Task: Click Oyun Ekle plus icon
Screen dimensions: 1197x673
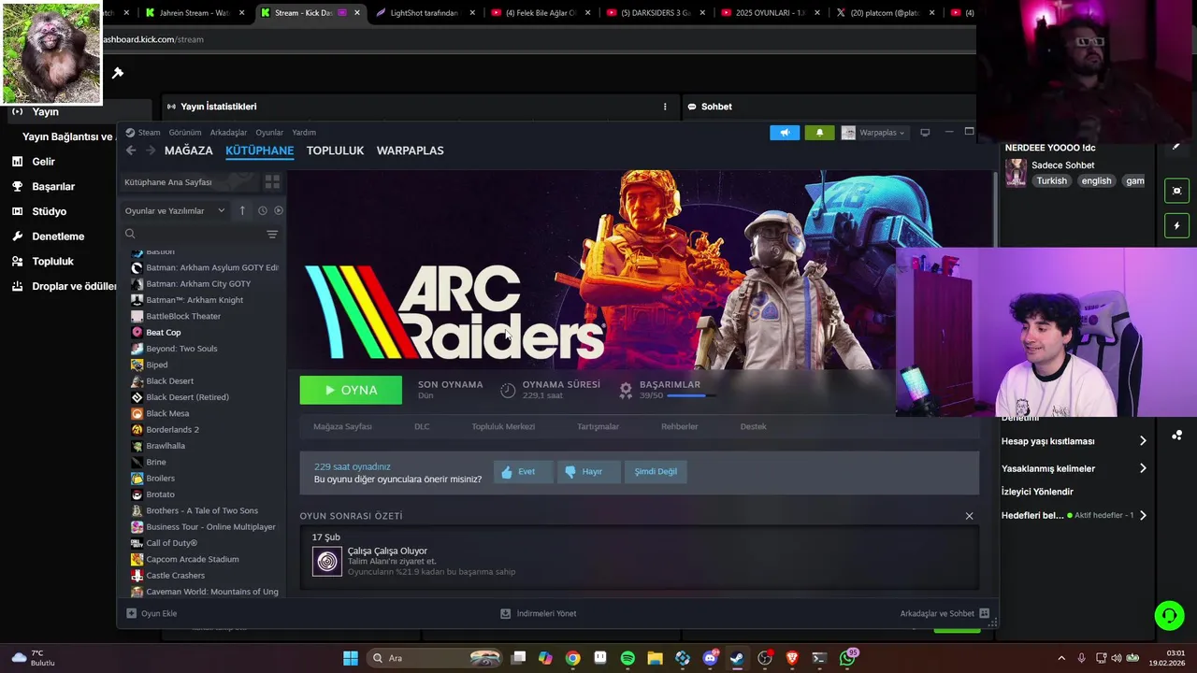Action: [131, 613]
